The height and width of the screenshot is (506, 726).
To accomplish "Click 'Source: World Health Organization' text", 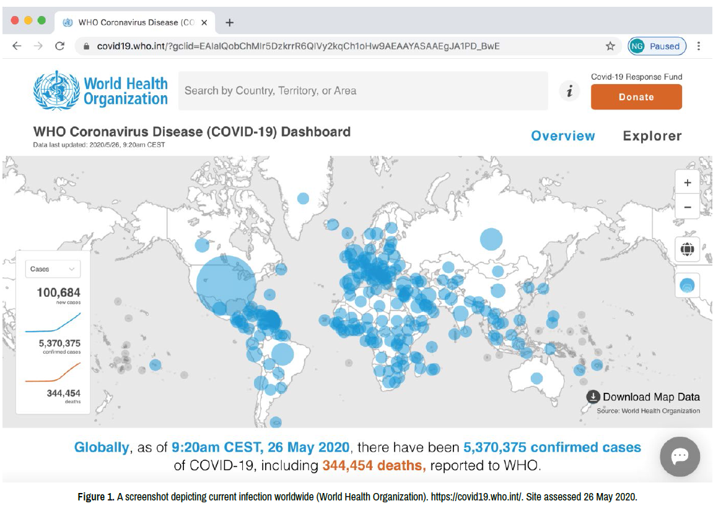I will (x=648, y=411).
